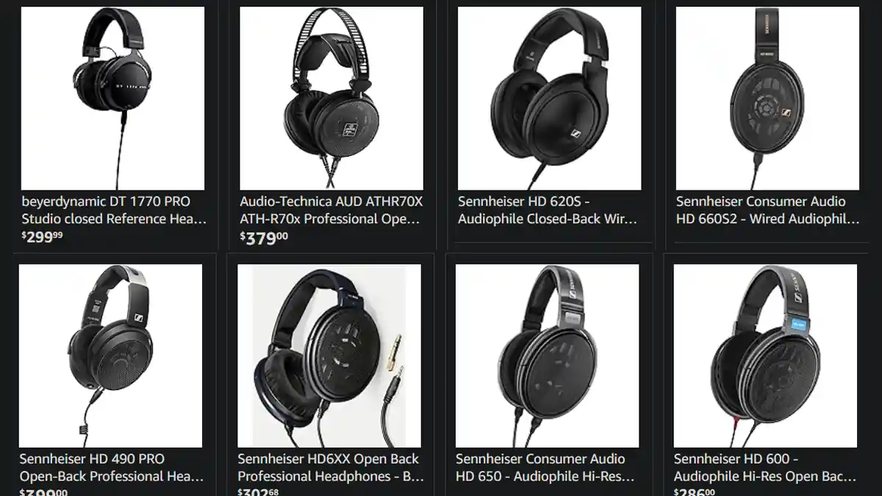Viewport: 882px width, 496px height.
Task: Click the Sennheiser HD6XX headphone photo
Action: point(329,356)
